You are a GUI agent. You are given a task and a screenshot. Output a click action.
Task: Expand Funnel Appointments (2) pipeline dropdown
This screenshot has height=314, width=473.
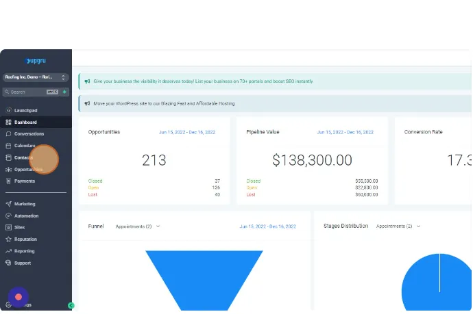tap(138, 226)
